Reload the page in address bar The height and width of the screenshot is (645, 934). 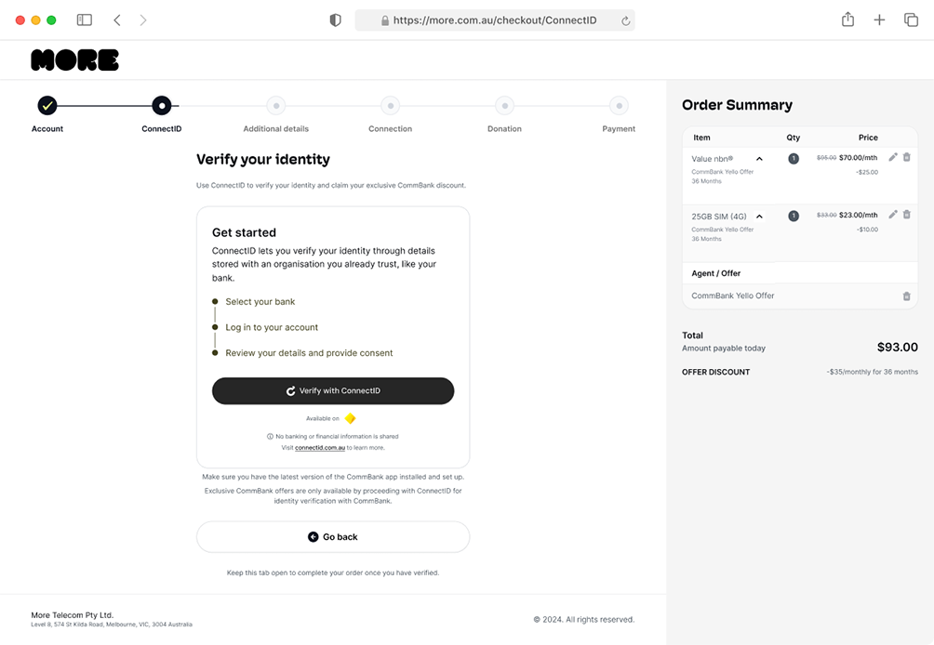(625, 20)
